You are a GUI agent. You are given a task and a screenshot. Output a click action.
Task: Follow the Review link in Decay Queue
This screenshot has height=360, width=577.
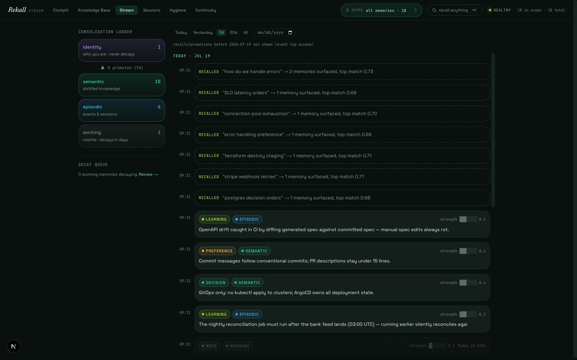click(x=148, y=174)
